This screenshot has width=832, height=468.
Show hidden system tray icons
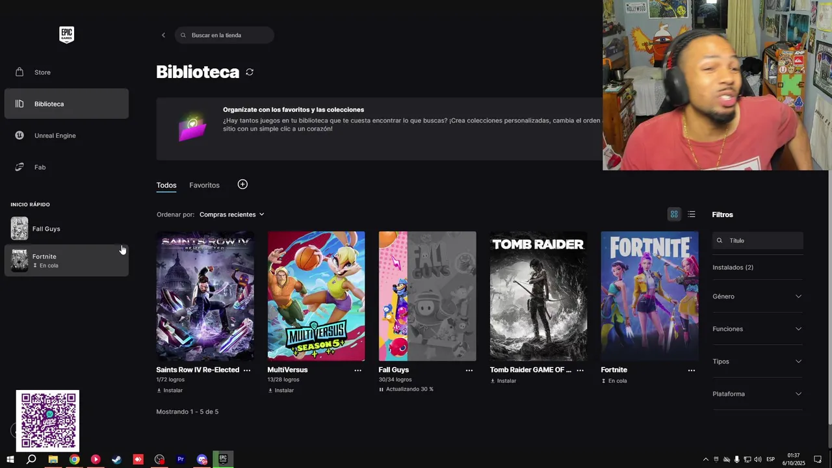coord(706,460)
